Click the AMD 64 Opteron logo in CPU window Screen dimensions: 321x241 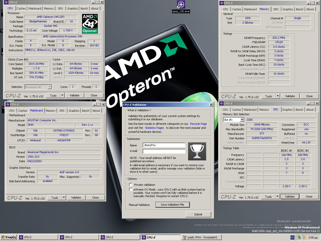(90, 24)
